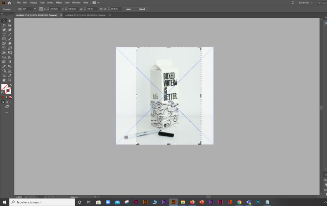Select the Direct Selection tool
Screen dimensions: 327x206
[10, 21]
